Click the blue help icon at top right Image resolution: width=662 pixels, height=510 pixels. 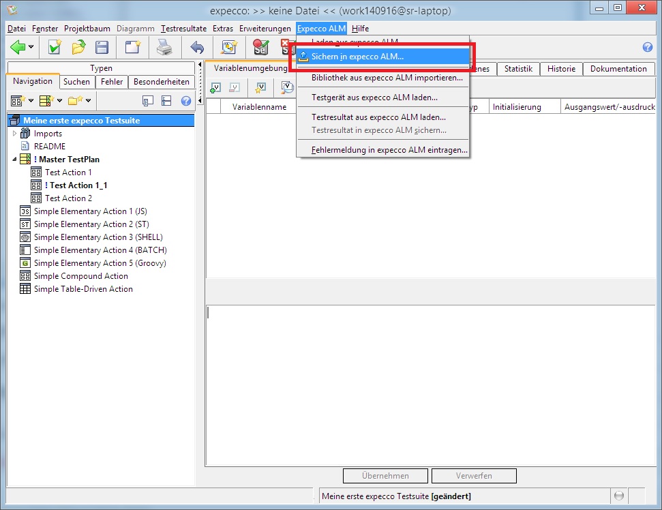click(648, 47)
